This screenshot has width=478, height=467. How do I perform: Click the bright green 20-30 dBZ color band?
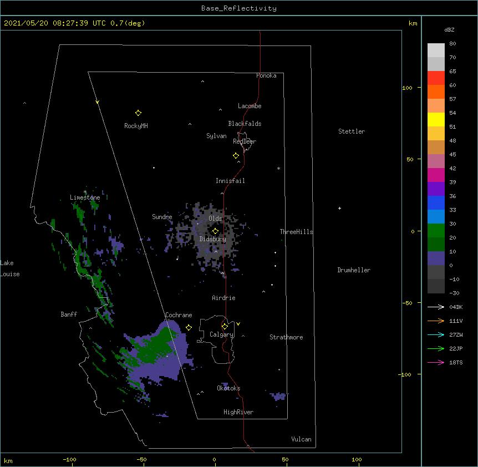pos(436,231)
